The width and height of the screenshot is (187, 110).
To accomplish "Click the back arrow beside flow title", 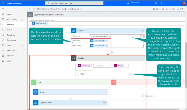I will click(30, 9).
